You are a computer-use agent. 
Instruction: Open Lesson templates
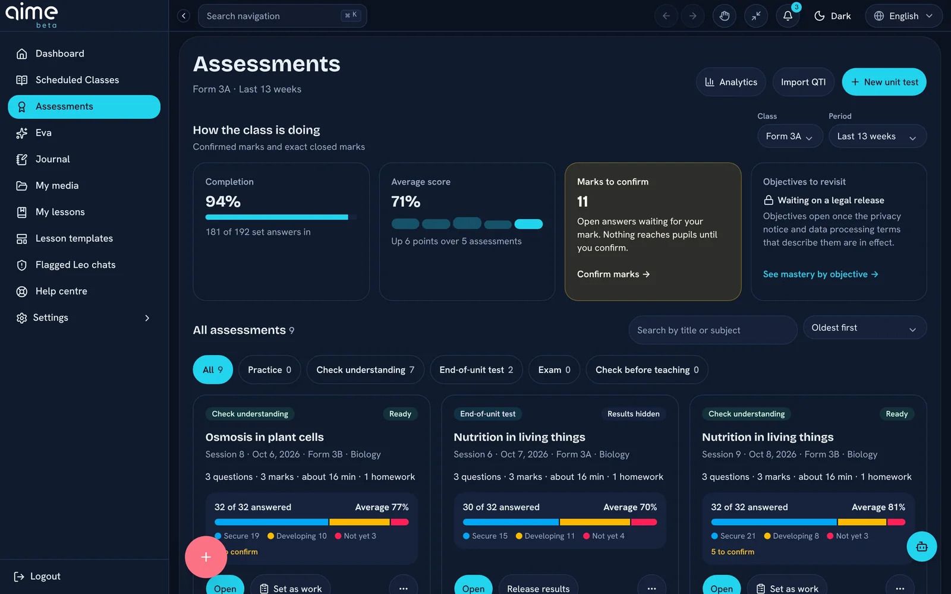[x=84, y=239]
